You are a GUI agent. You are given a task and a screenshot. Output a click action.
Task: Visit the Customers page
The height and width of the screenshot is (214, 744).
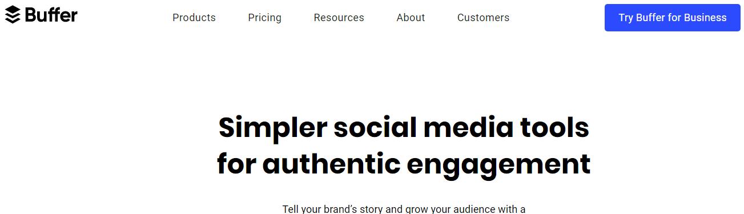click(483, 18)
